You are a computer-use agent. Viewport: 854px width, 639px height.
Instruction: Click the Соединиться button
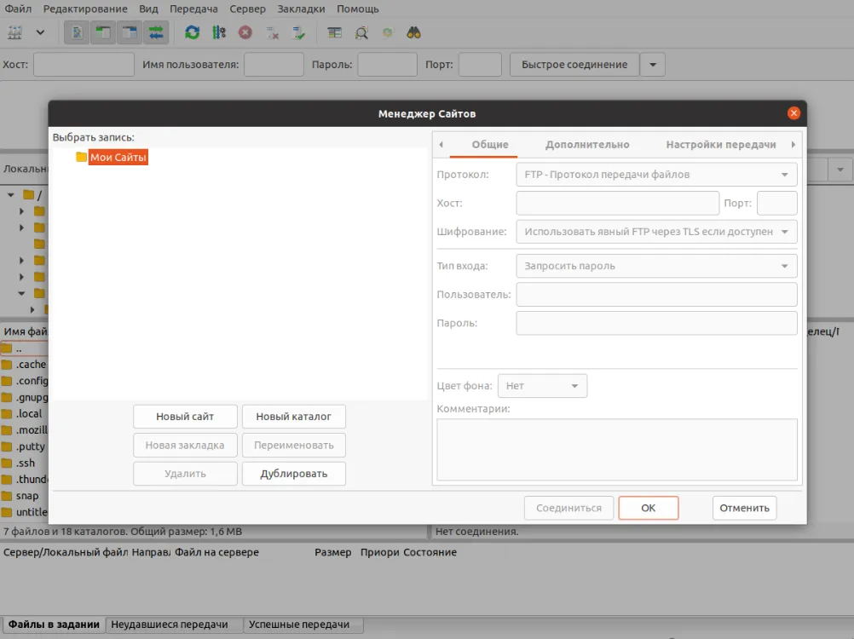pyautogui.click(x=568, y=508)
